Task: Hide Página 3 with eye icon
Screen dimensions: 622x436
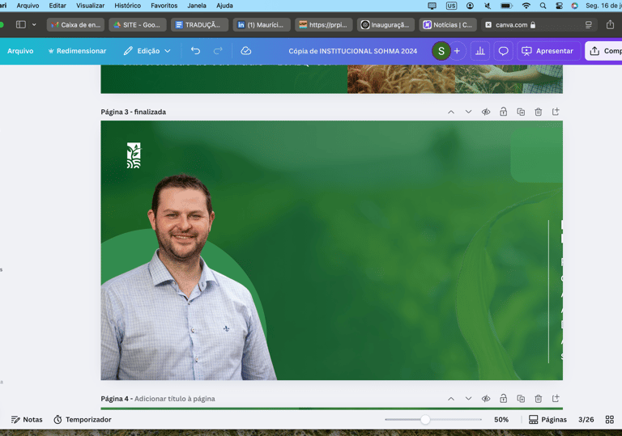Action: pyautogui.click(x=486, y=112)
